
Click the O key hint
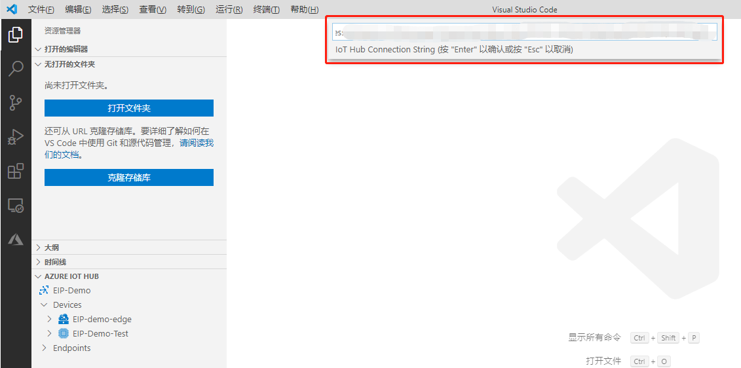tap(664, 361)
